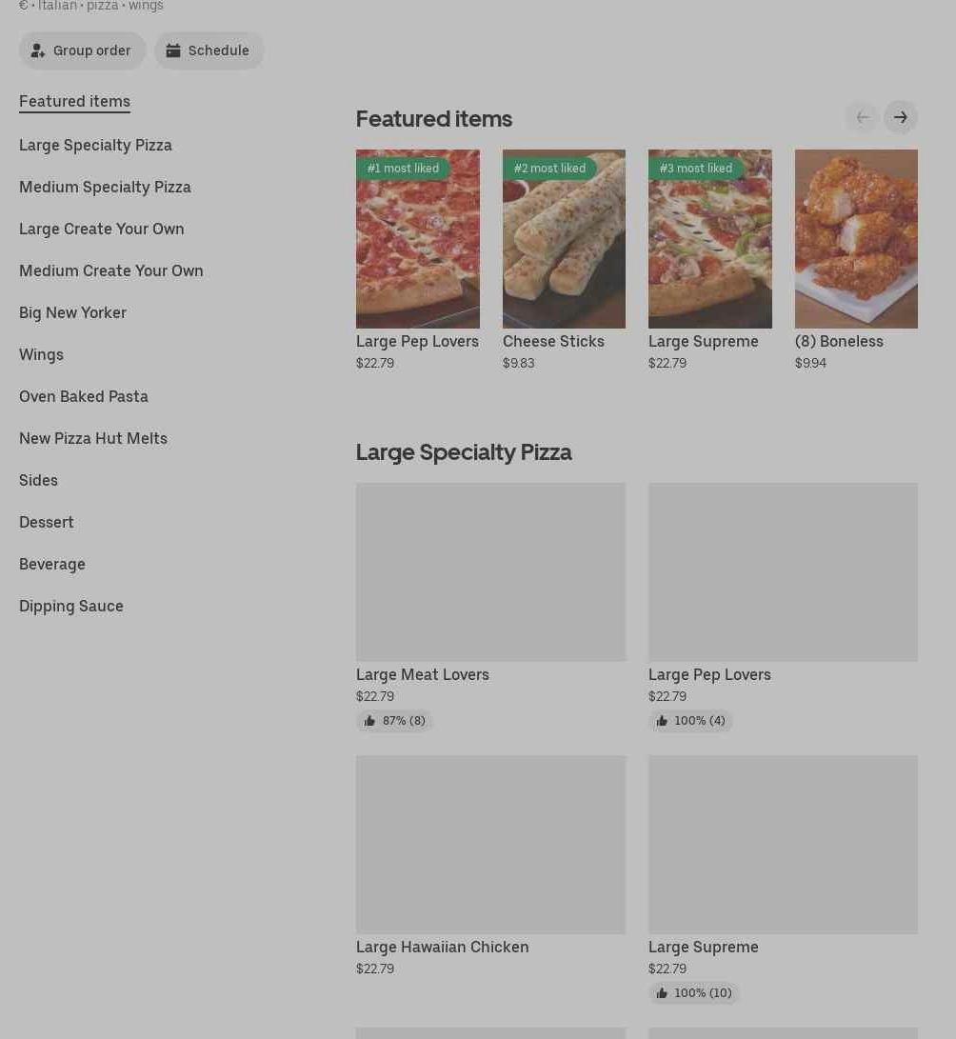Open the Large Hawaiian Chicken item
Image resolution: width=956 pixels, height=1039 pixels.
490,845
